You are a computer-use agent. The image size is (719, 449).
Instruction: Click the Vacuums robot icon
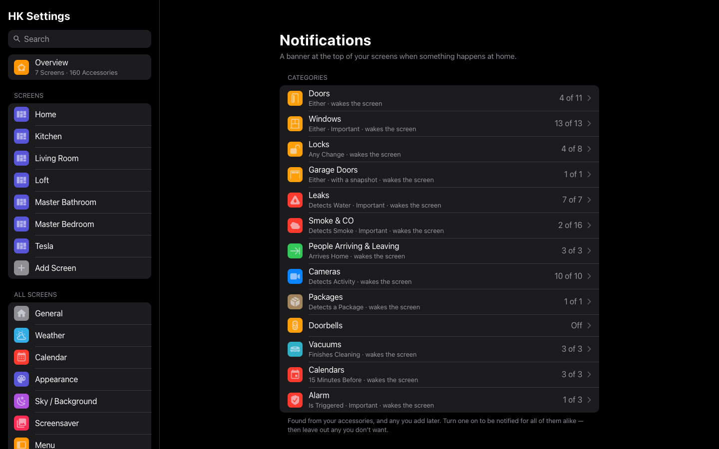pos(295,349)
